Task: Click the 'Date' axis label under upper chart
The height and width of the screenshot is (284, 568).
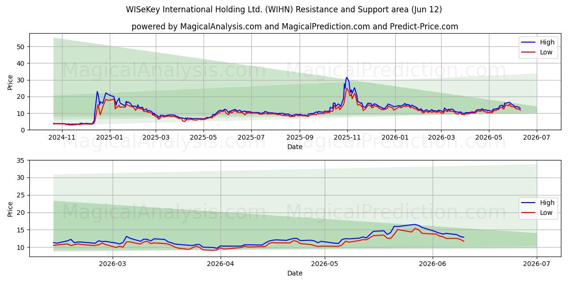Action: [295, 147]
